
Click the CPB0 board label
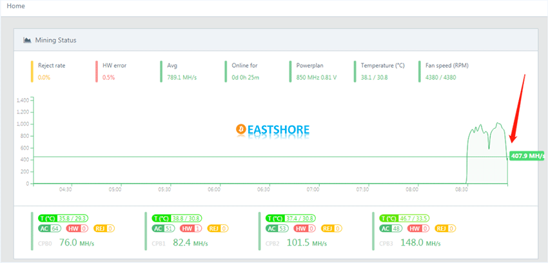[44, 244]
